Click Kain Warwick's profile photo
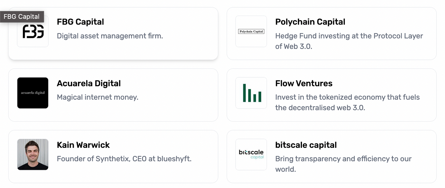 [x=32, y=155]
